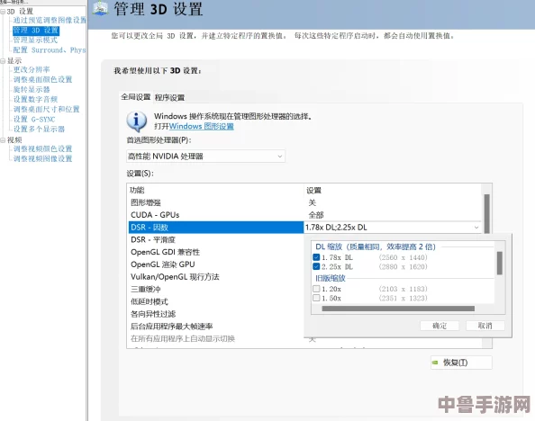The height and width of the screenshot is (421, 535).
Task: Switch to the 全局设置 tab
Action: [x=136, y=97]
